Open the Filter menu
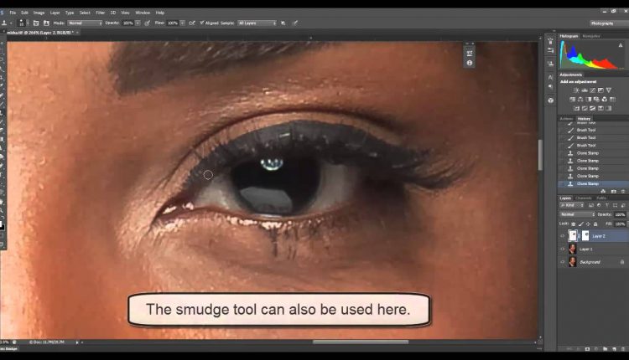The width and height of the screenshot is (629, 360). pyautogui.click(x=101, y=13)
